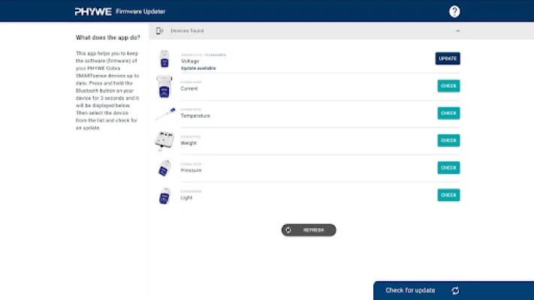Select the Weight sensor device icon
The image size is (534, 300).
[x=164, y=140]
